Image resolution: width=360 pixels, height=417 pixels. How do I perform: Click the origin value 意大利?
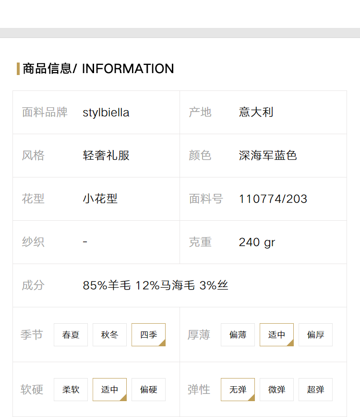(256, 112)
